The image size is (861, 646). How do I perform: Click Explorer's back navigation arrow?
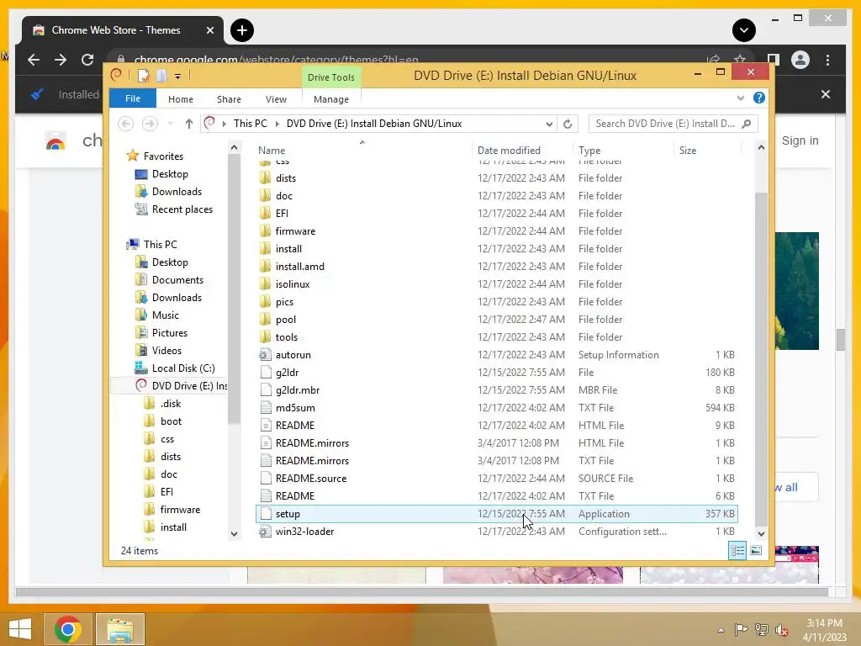click(126, 124)
